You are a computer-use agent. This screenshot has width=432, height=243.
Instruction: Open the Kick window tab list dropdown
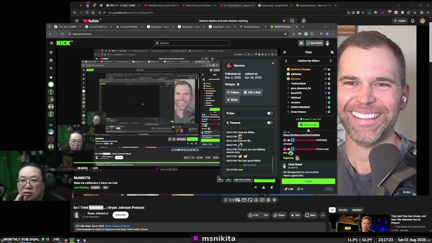[x=50, y=27]
